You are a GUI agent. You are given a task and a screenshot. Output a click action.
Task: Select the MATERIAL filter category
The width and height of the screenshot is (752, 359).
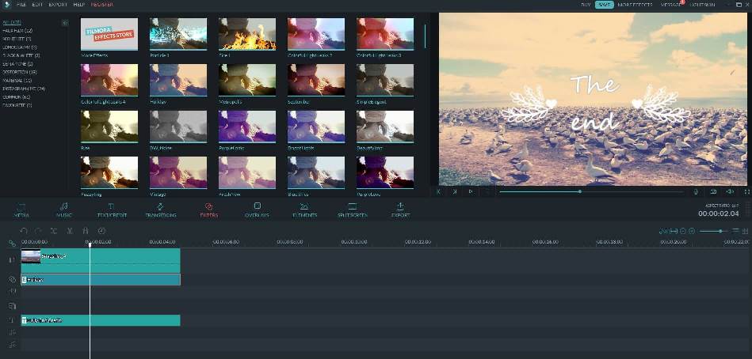click(17, 81)
